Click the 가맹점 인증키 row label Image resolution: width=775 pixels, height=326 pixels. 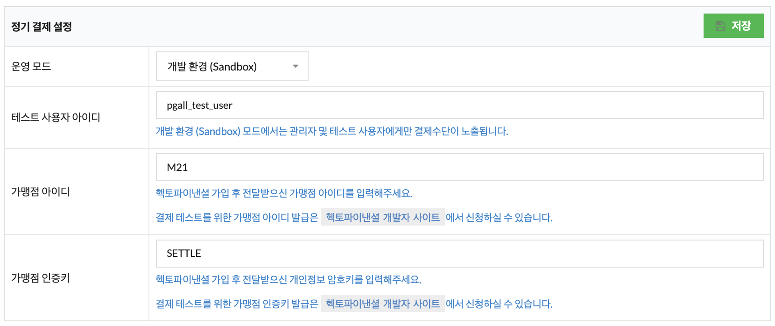pos(41,278)
